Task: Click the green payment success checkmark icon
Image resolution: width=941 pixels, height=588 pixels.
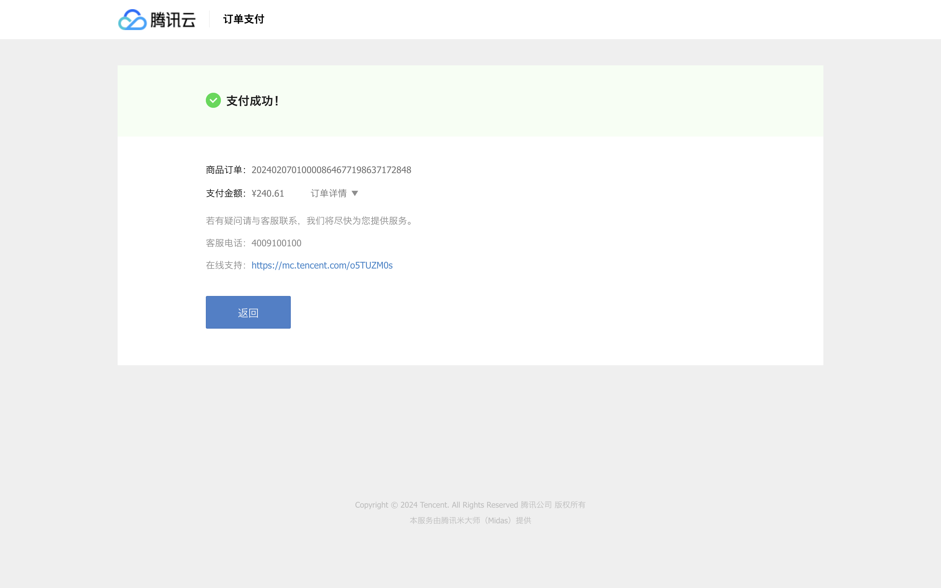Action: (x=213, y=100)
